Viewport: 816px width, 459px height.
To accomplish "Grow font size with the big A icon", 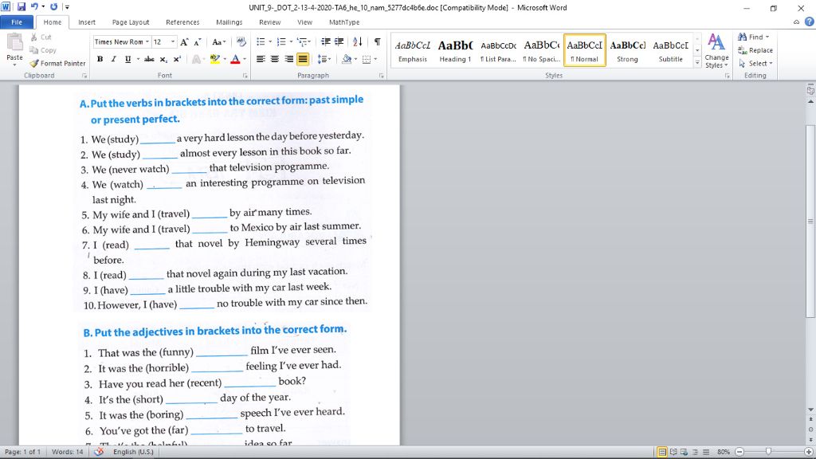I will (x=184, y=42).
